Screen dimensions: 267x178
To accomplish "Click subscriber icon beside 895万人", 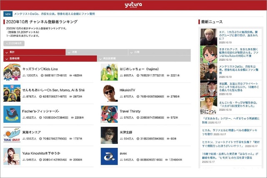I will 121,75.
